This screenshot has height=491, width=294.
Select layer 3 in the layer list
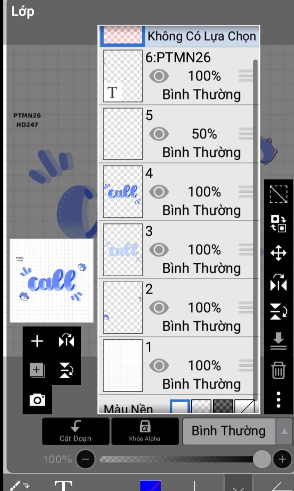[x=179, y=250]
